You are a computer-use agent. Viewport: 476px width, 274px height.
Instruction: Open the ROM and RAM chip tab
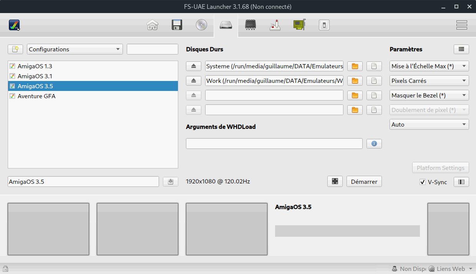pos(250,25)
